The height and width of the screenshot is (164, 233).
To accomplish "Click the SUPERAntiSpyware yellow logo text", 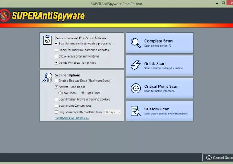I will pos(48,16).
